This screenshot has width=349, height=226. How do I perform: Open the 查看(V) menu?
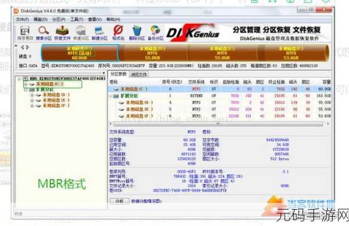coord(95,20)
